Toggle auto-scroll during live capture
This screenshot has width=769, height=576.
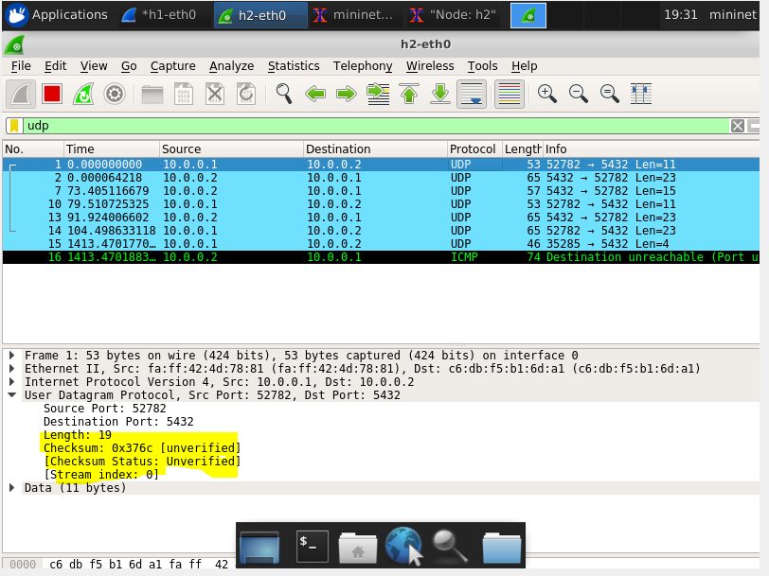coord(471,94)
